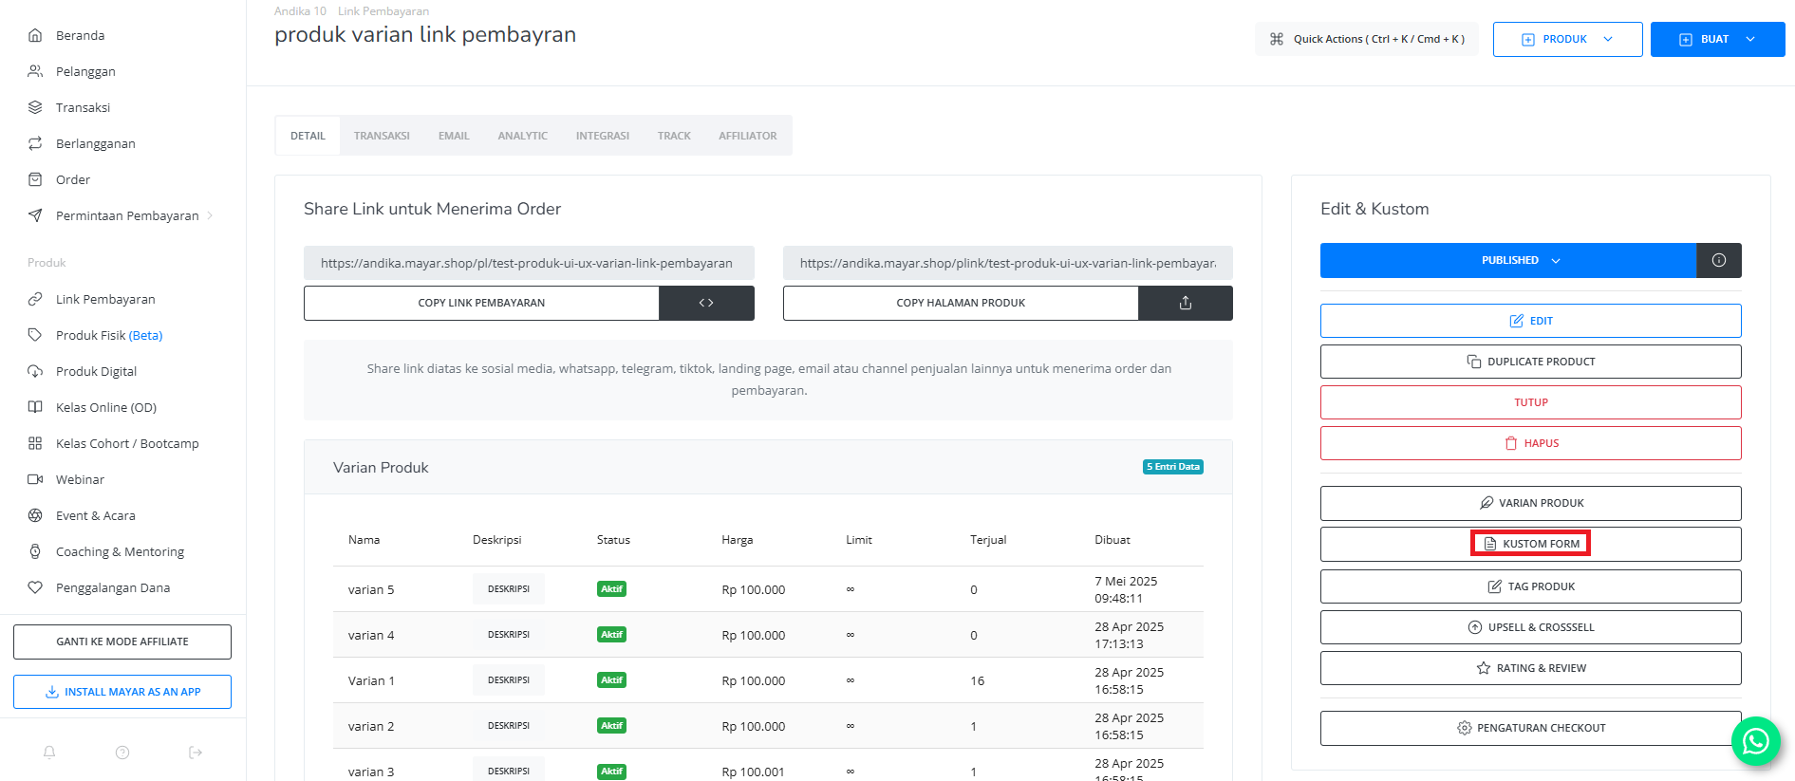
Task: Click DESKRIPSI for Varian 1
Action: coord(509,680)
